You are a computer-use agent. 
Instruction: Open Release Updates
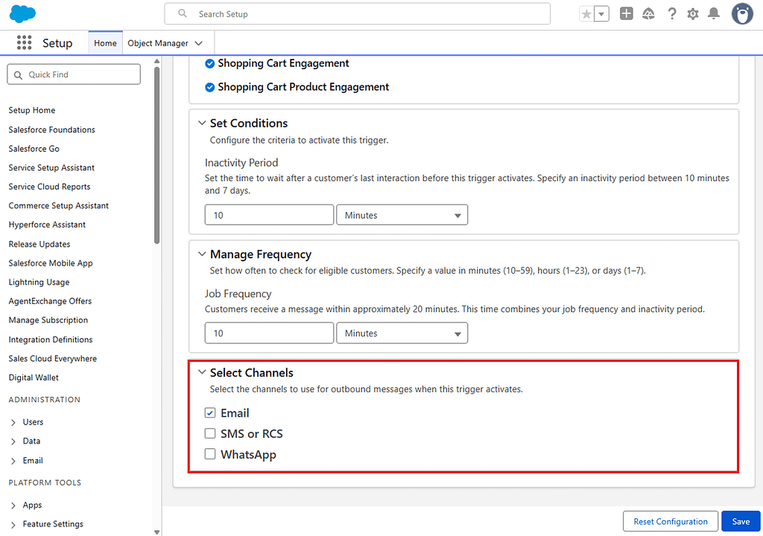[x=39, y=244]
